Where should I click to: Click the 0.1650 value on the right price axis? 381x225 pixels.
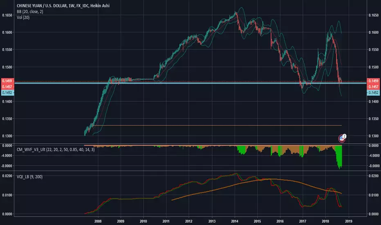tap(374, 15)
